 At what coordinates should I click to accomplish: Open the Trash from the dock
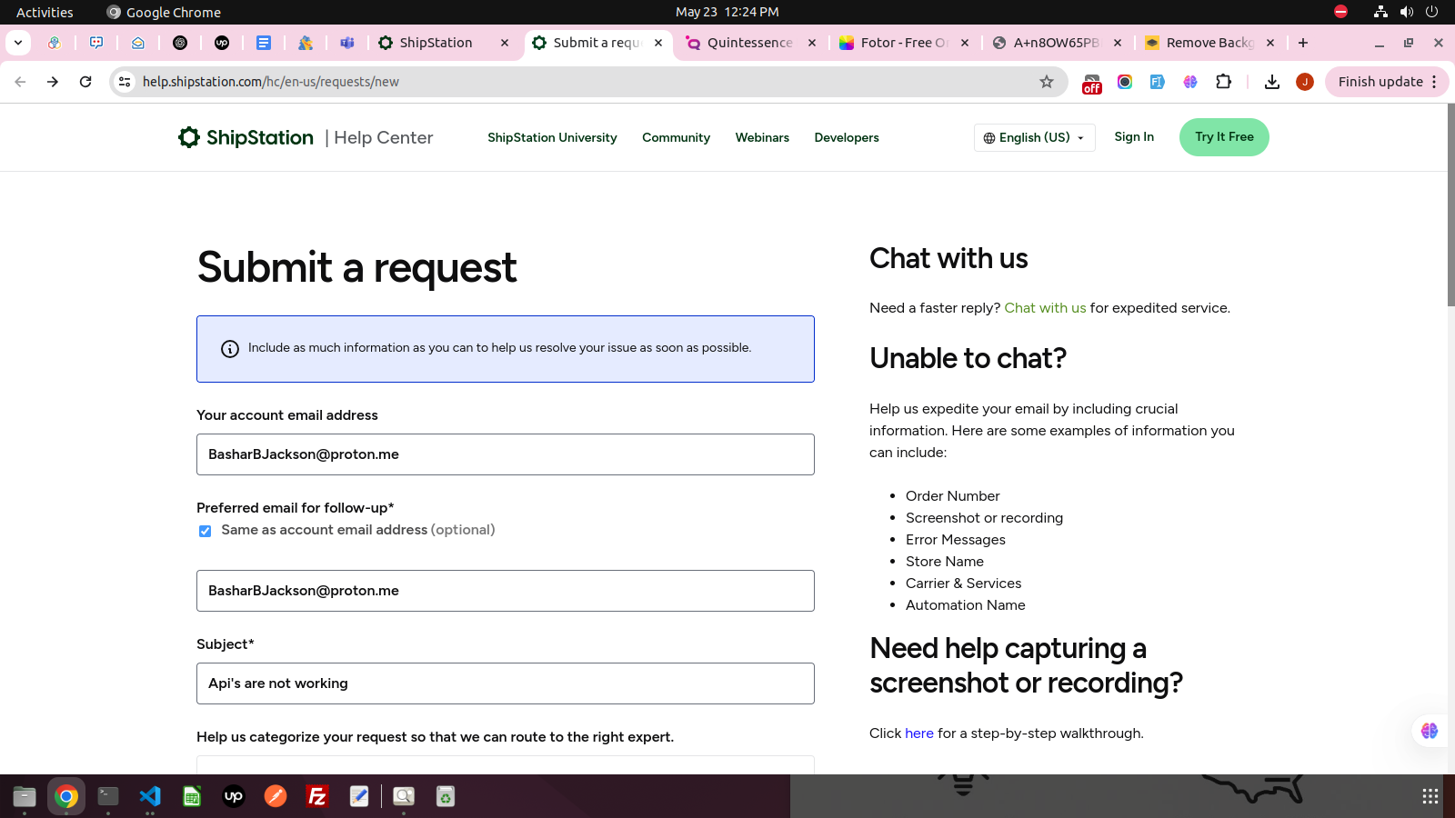(x=445, y=796)
